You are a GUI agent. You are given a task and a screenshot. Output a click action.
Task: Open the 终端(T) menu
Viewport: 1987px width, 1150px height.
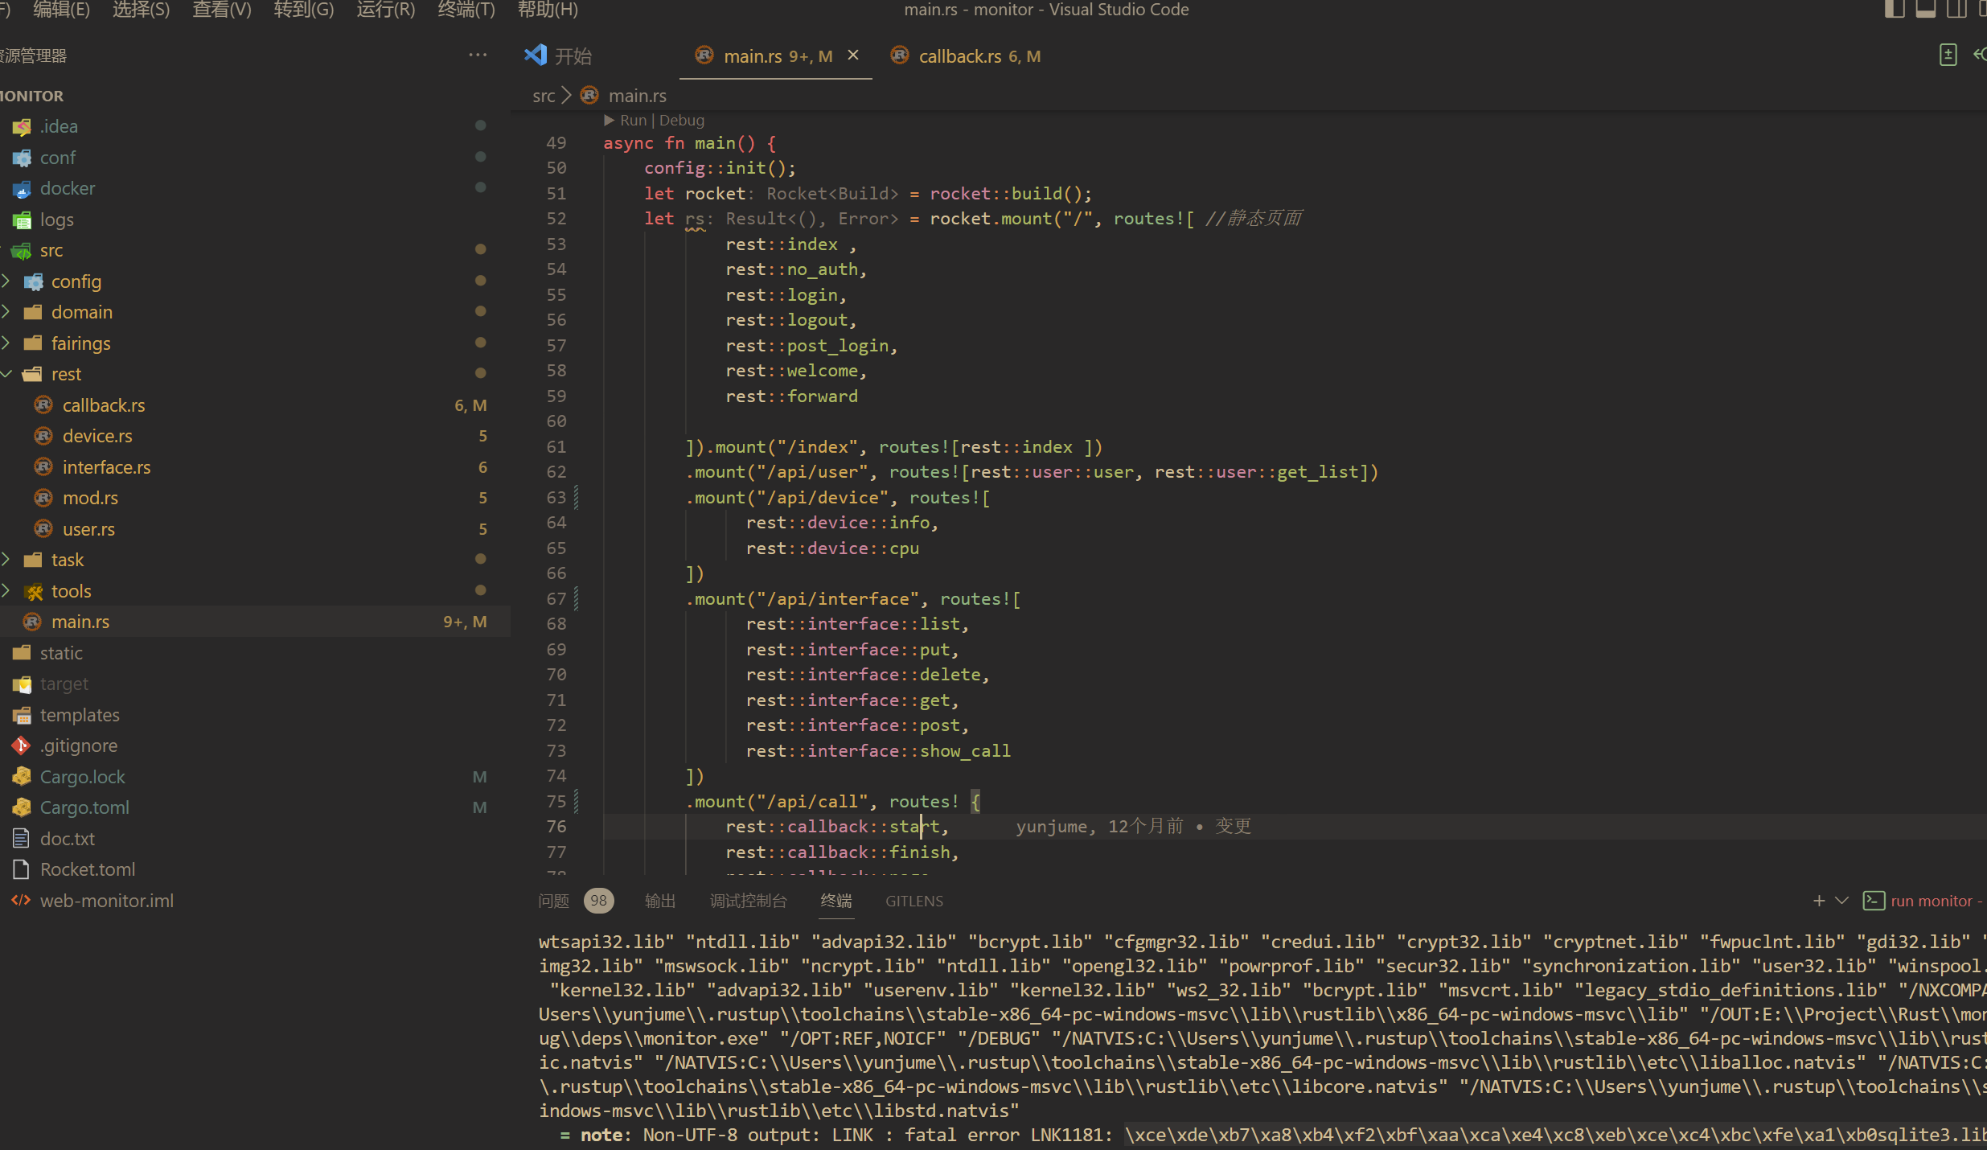(466, 10)
